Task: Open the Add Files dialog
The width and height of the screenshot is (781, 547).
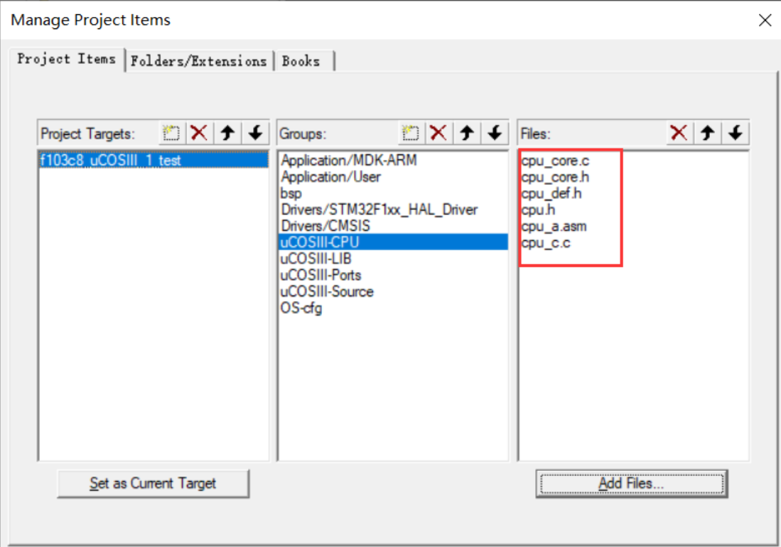Action: click(x=630, y=483)
